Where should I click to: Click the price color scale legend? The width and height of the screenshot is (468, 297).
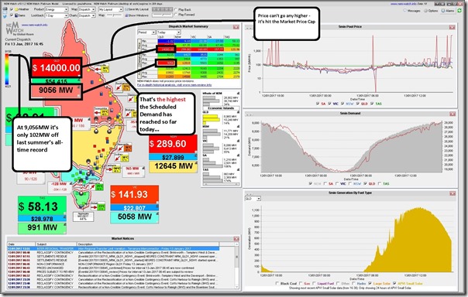7,69
